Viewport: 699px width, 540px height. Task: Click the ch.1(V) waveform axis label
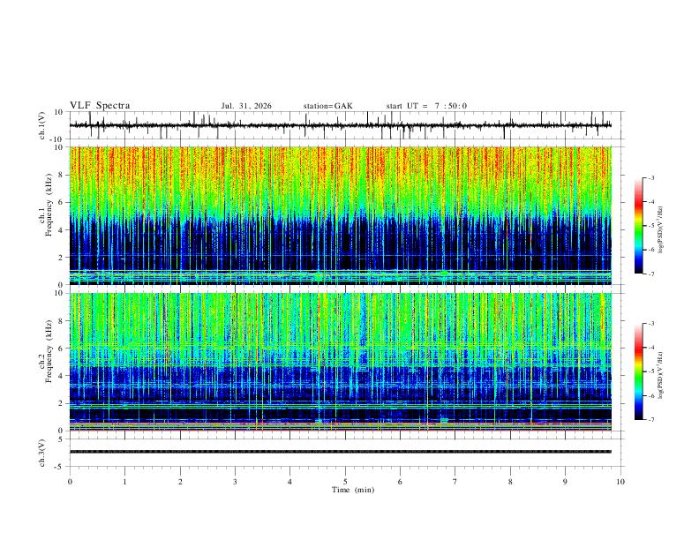[42, 125]
